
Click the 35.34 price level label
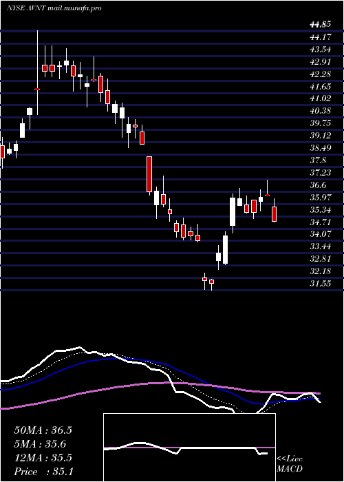[321, 209]
